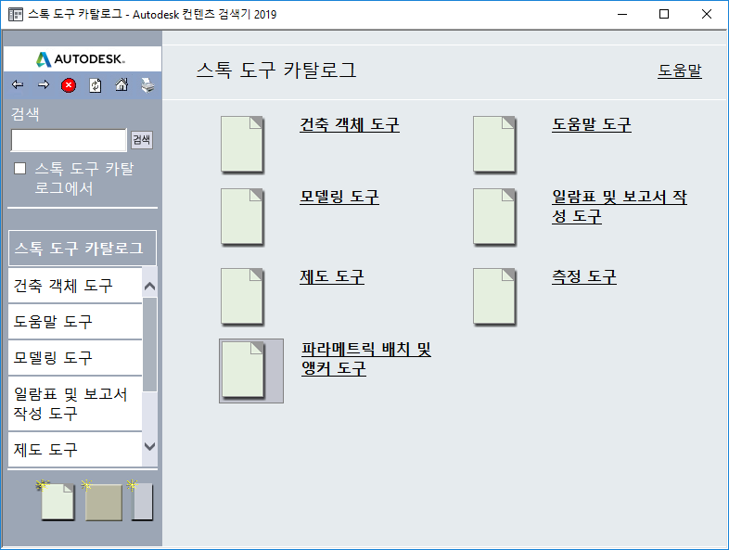Open the 파라메트릭 배치 및 앵커 도구 link
This screenshot has width=729, height=550.
[366, 358]
